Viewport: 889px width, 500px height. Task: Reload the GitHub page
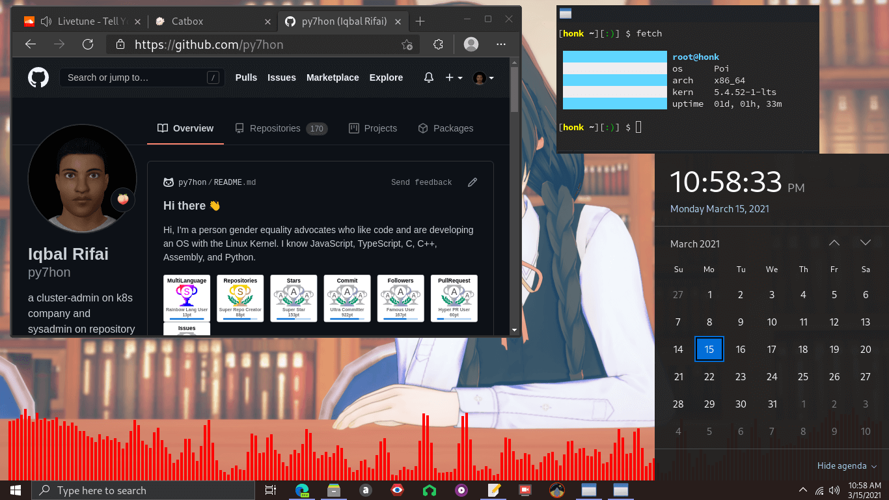(88, 44)
